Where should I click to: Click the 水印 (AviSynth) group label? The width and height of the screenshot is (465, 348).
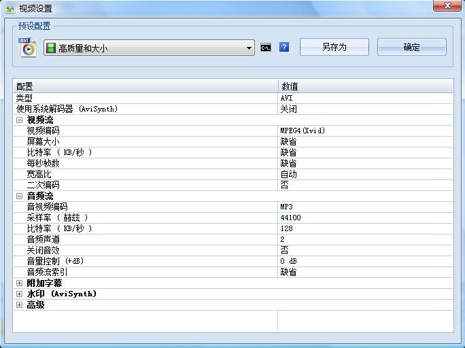61,294
